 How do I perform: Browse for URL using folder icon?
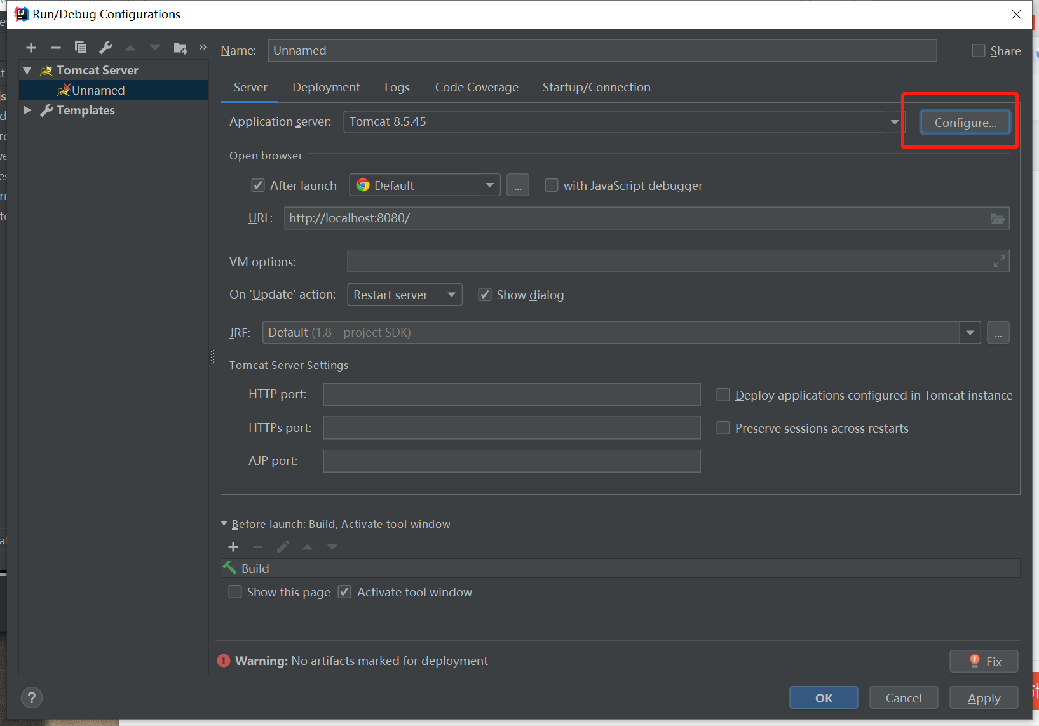998,218
